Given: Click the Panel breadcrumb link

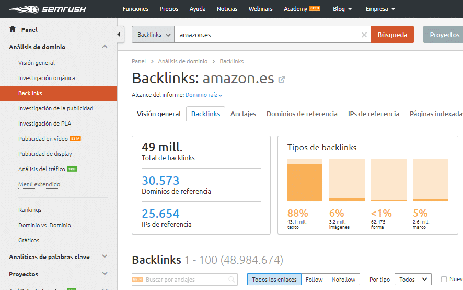Looking at the screenshot, I should tap(139, 61).
